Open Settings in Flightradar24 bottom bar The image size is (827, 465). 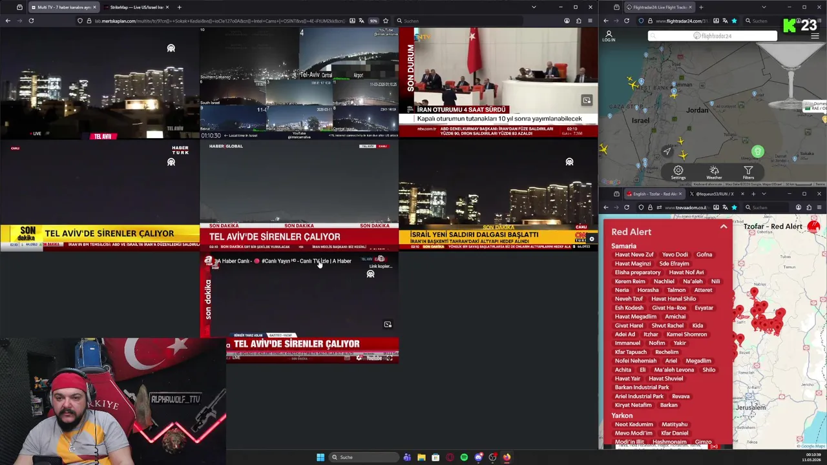(x=678, y=172)
